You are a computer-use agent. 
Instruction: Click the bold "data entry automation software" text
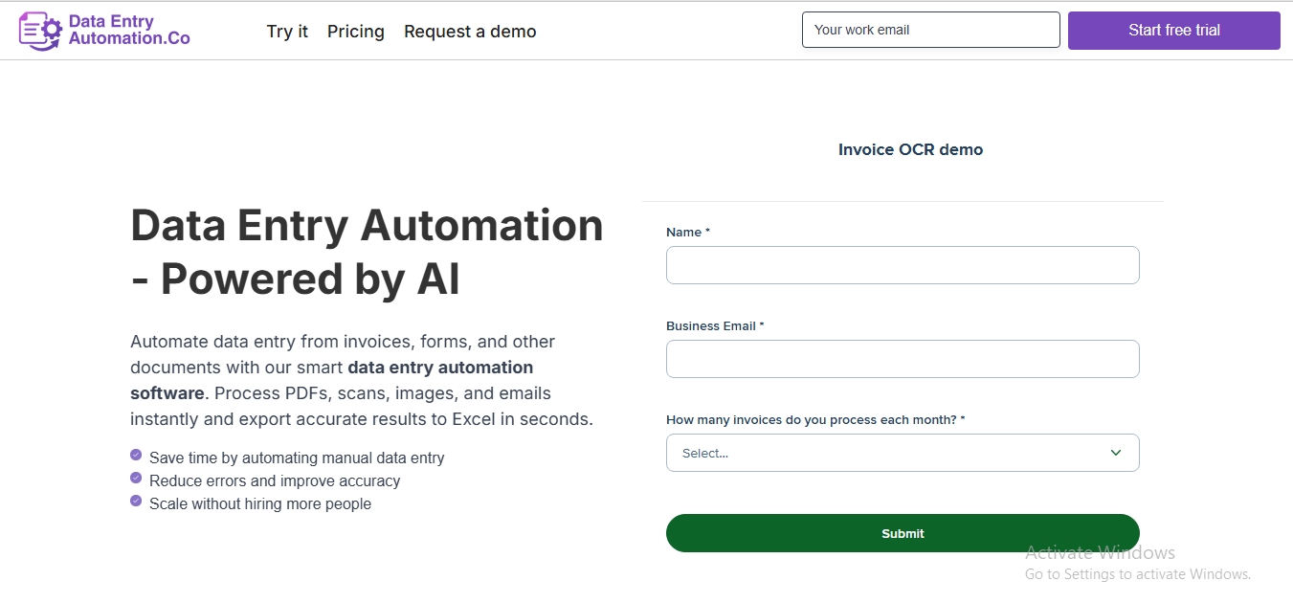tap(440, 368)
